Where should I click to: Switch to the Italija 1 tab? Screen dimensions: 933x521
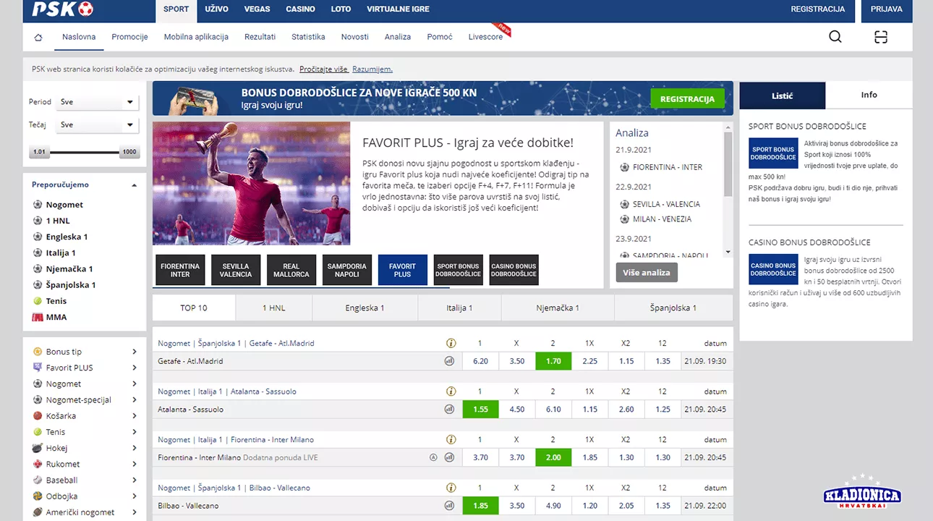459,308
